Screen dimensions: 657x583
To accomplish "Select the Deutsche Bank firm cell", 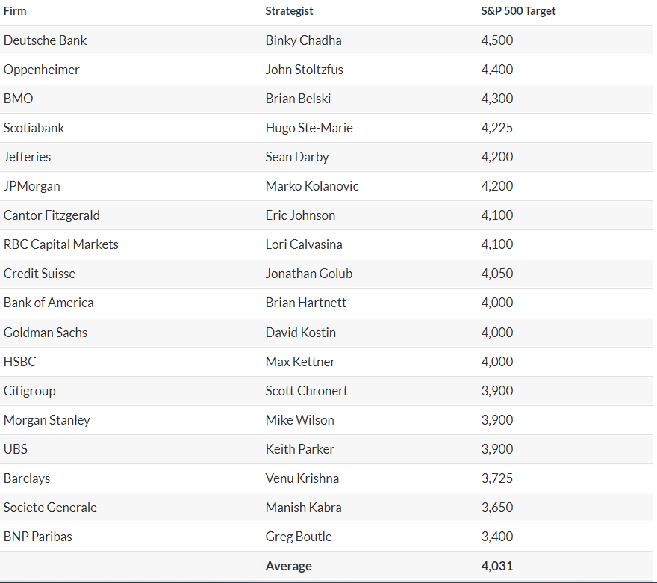I will pyautogui.click(x=46, y=40).
